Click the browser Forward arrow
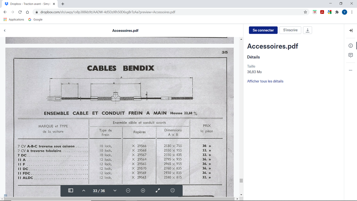Screen dimensions: 357x201 tap(13, 12)
